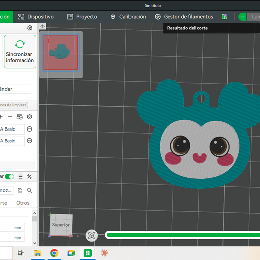Open the settings list icon
The height and width of the screenshot is (260, 260).
click(x=20, y=177)
